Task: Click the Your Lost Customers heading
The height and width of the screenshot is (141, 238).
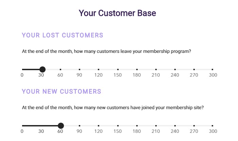Action: pyautogui.click(x=63, y=35)
